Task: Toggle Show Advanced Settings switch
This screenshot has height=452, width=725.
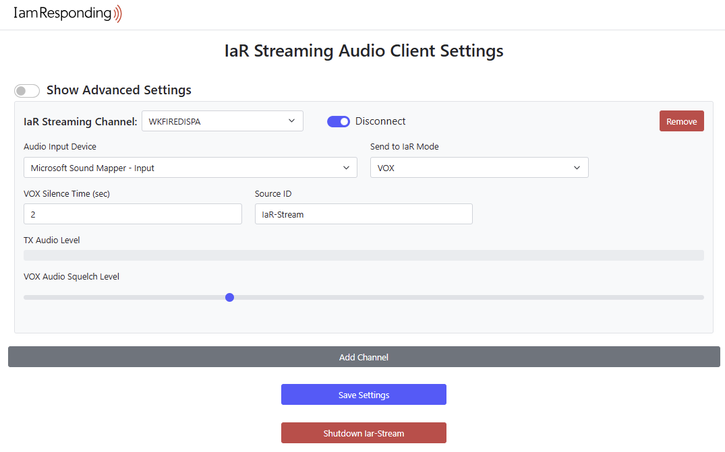Action: pos(27,90)
